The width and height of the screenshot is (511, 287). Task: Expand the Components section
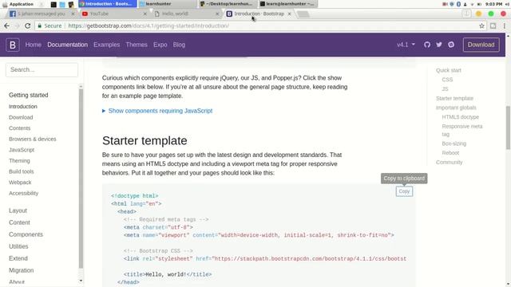coord(26,234)
